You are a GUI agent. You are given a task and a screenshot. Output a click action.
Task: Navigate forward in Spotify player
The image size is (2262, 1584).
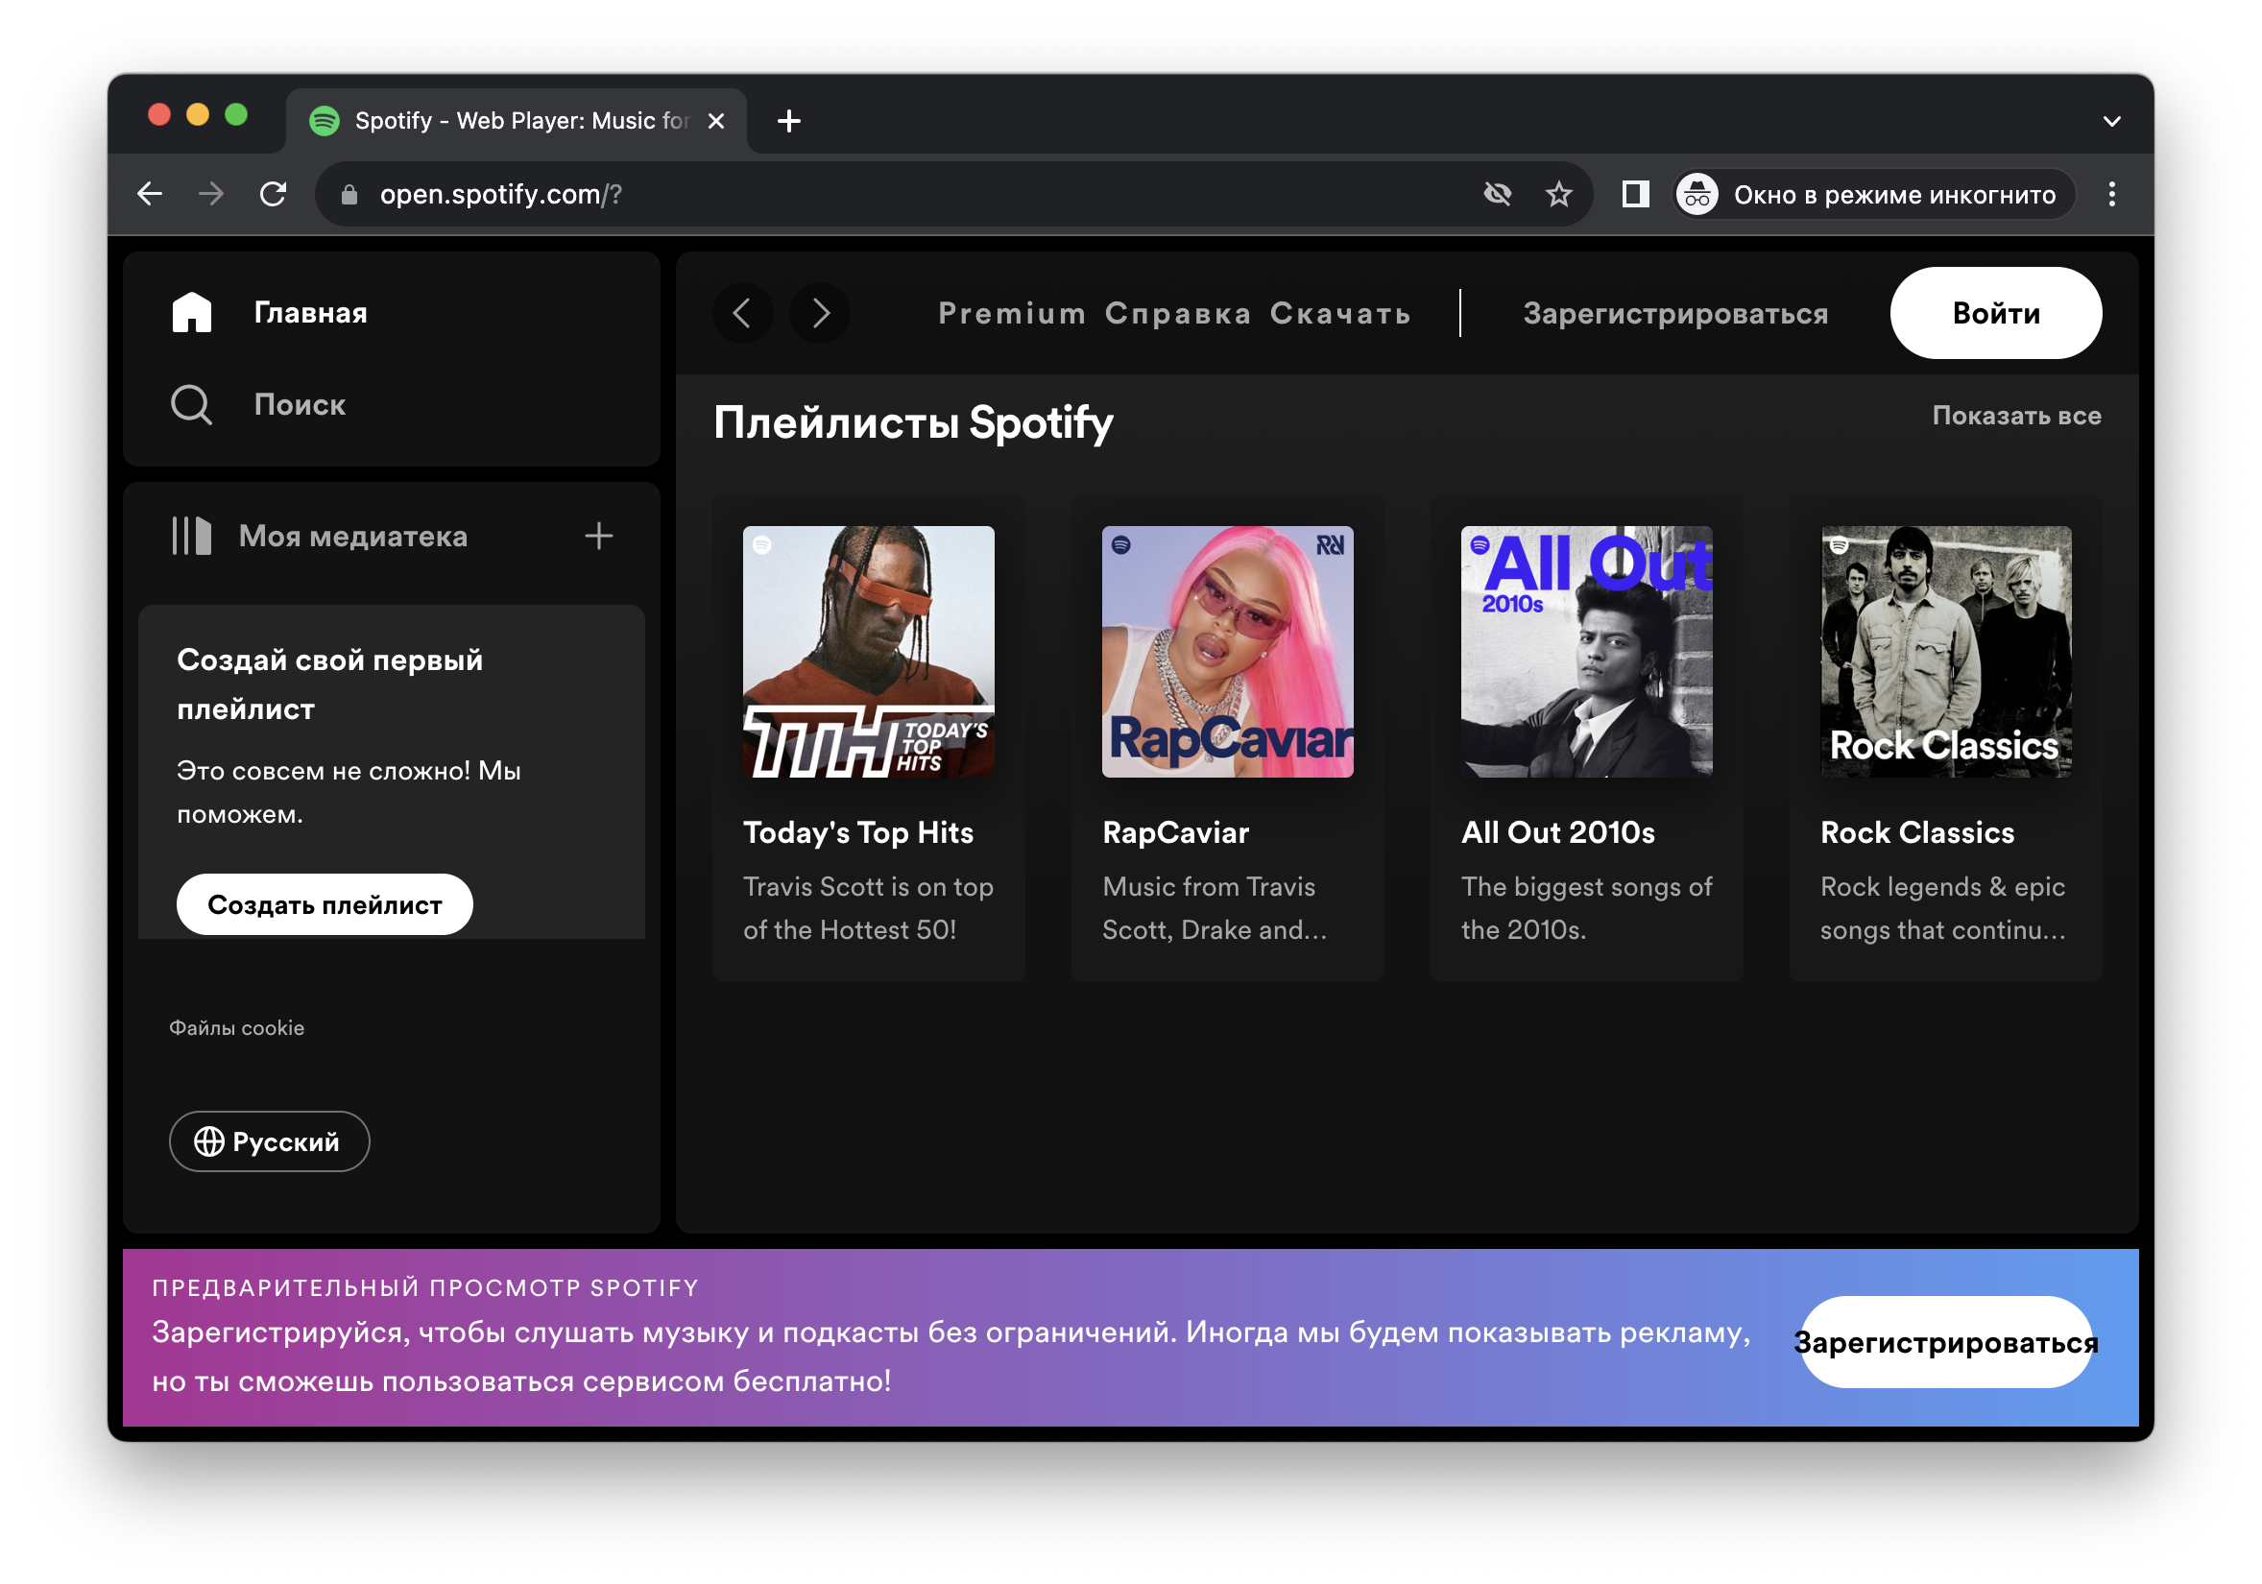tap(820, 313)
